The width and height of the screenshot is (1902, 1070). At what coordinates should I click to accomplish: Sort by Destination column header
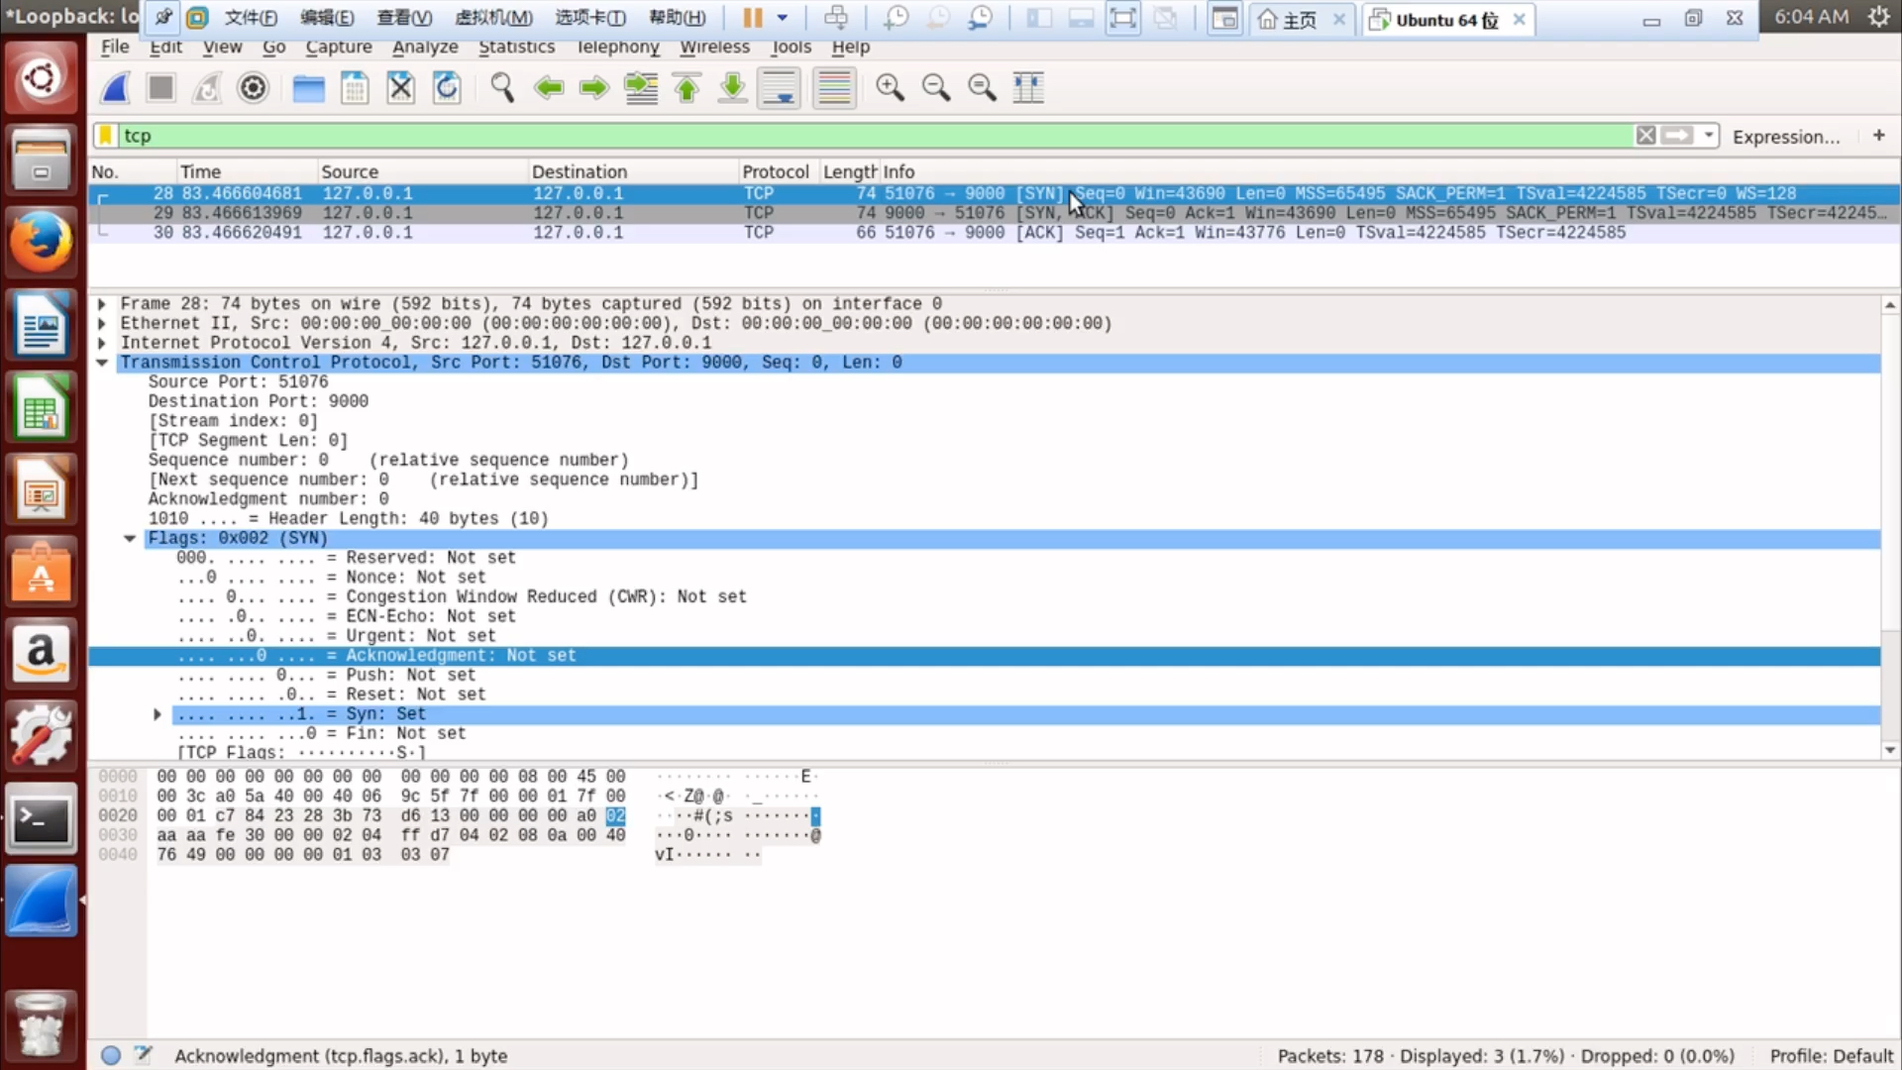(x=633, y=171)
